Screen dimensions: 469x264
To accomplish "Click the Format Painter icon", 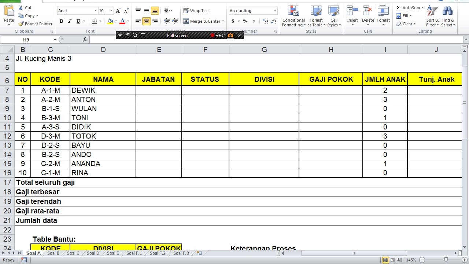I will pos(21,24).
